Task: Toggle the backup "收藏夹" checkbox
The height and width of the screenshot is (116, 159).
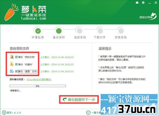Action: 16,64
